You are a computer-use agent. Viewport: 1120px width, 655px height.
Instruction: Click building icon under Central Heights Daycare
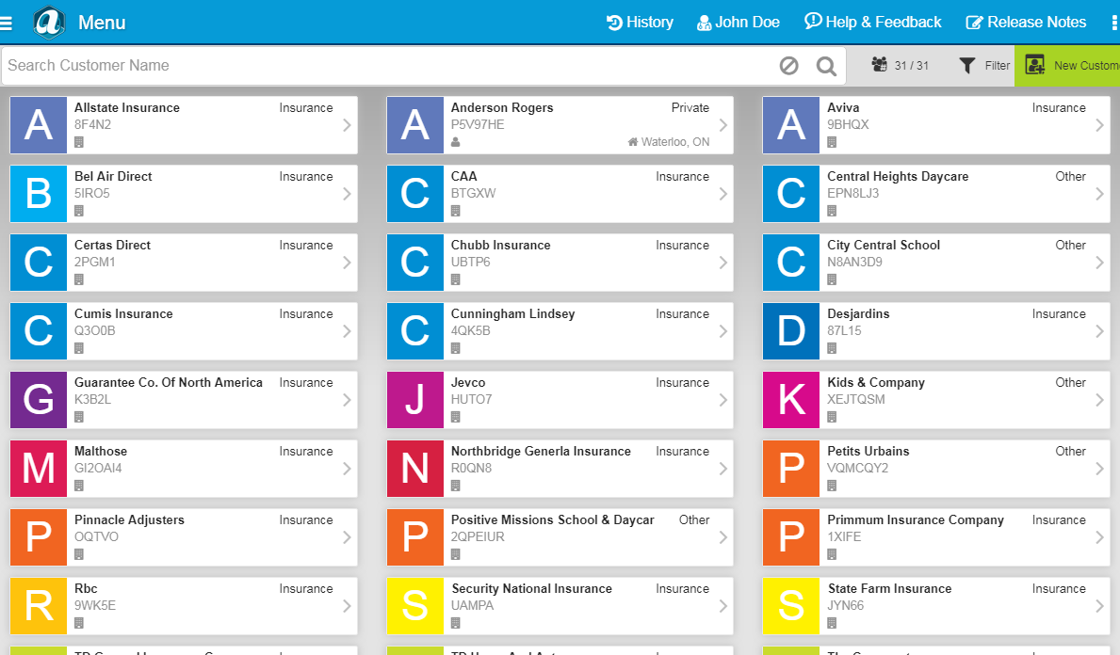coord(832,211)
